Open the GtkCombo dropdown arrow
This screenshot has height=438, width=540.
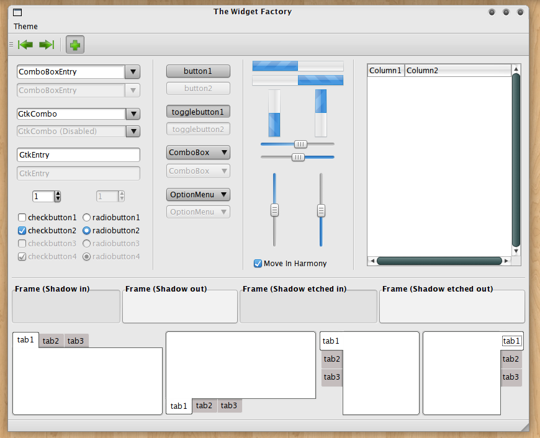133,114
